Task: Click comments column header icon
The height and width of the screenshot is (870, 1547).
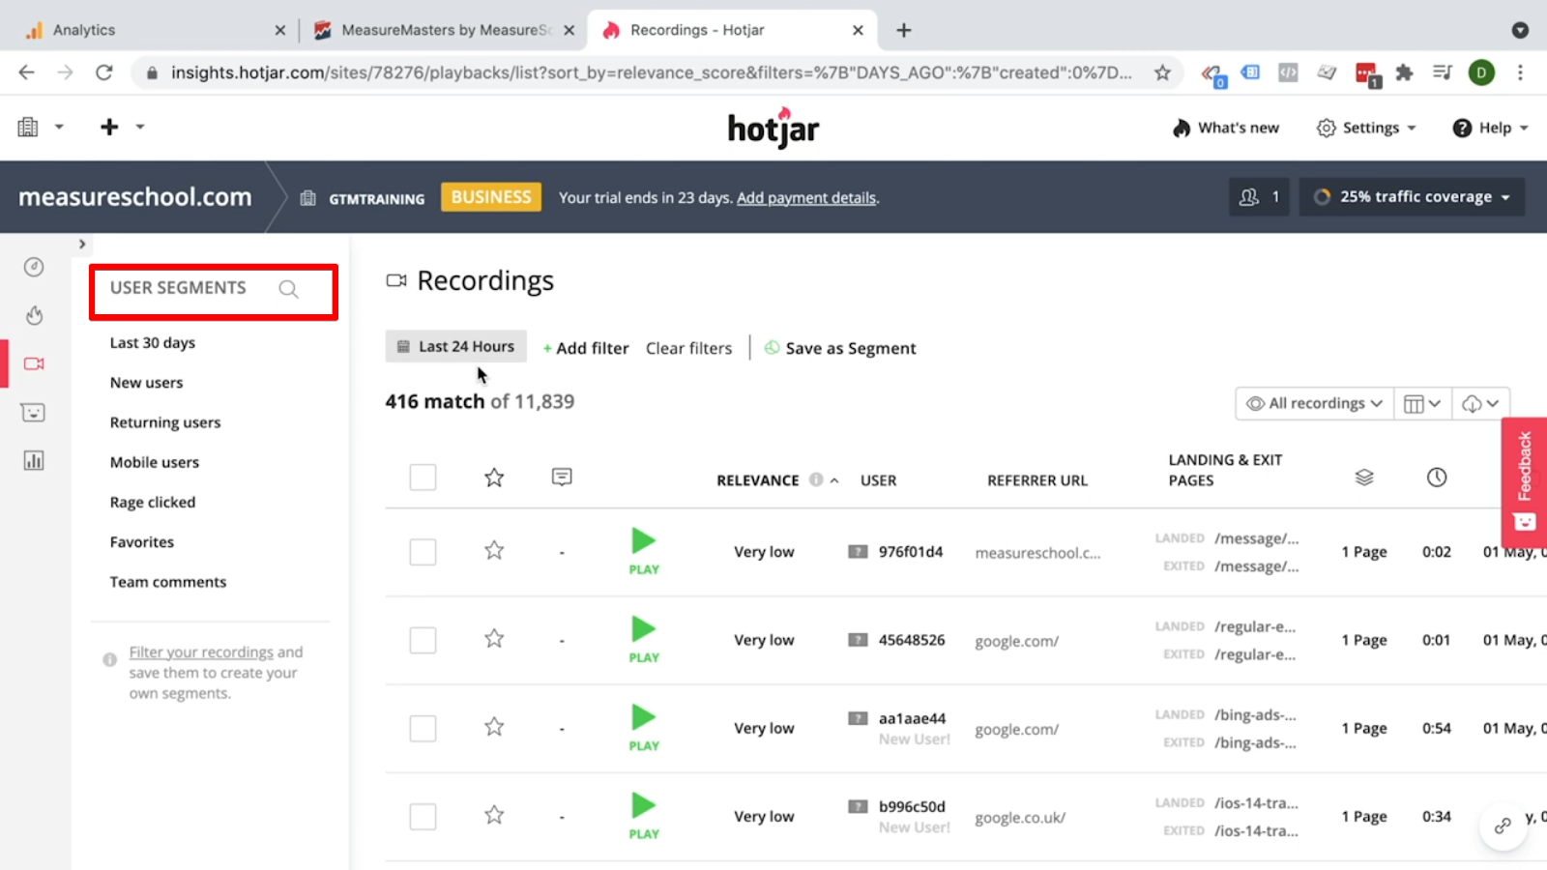Action: [x=562, y=477]
